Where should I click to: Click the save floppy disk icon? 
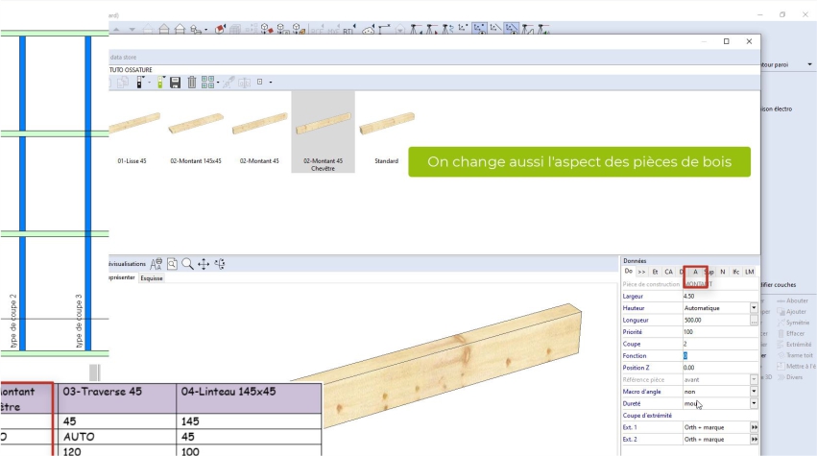coord(175,83)
